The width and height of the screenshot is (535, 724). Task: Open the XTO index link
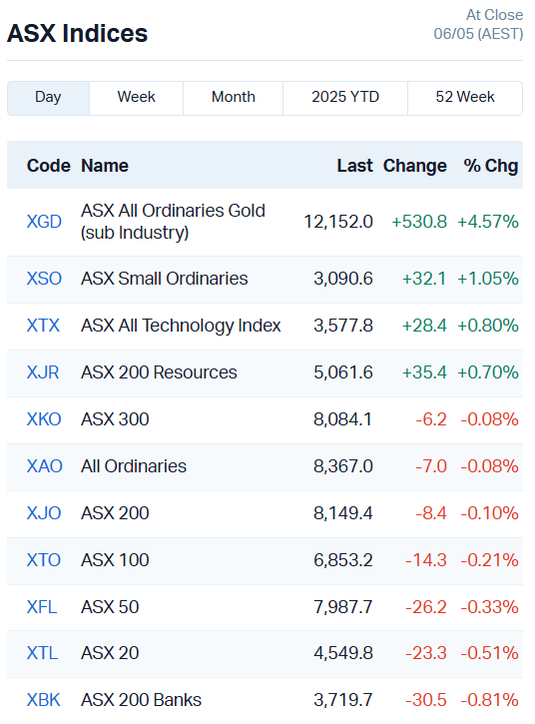(x=43, y=560)
